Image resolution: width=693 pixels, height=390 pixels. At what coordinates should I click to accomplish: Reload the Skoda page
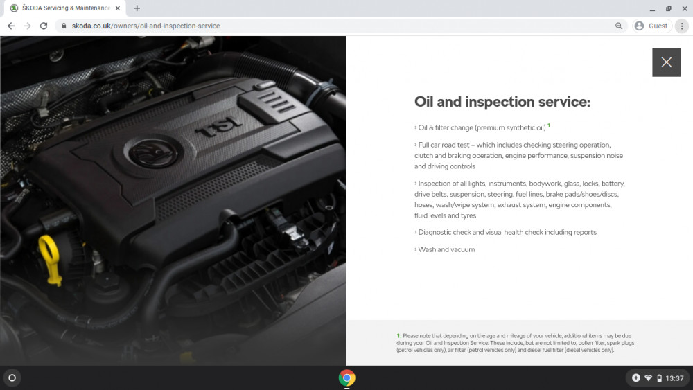(x=43, y=26)
